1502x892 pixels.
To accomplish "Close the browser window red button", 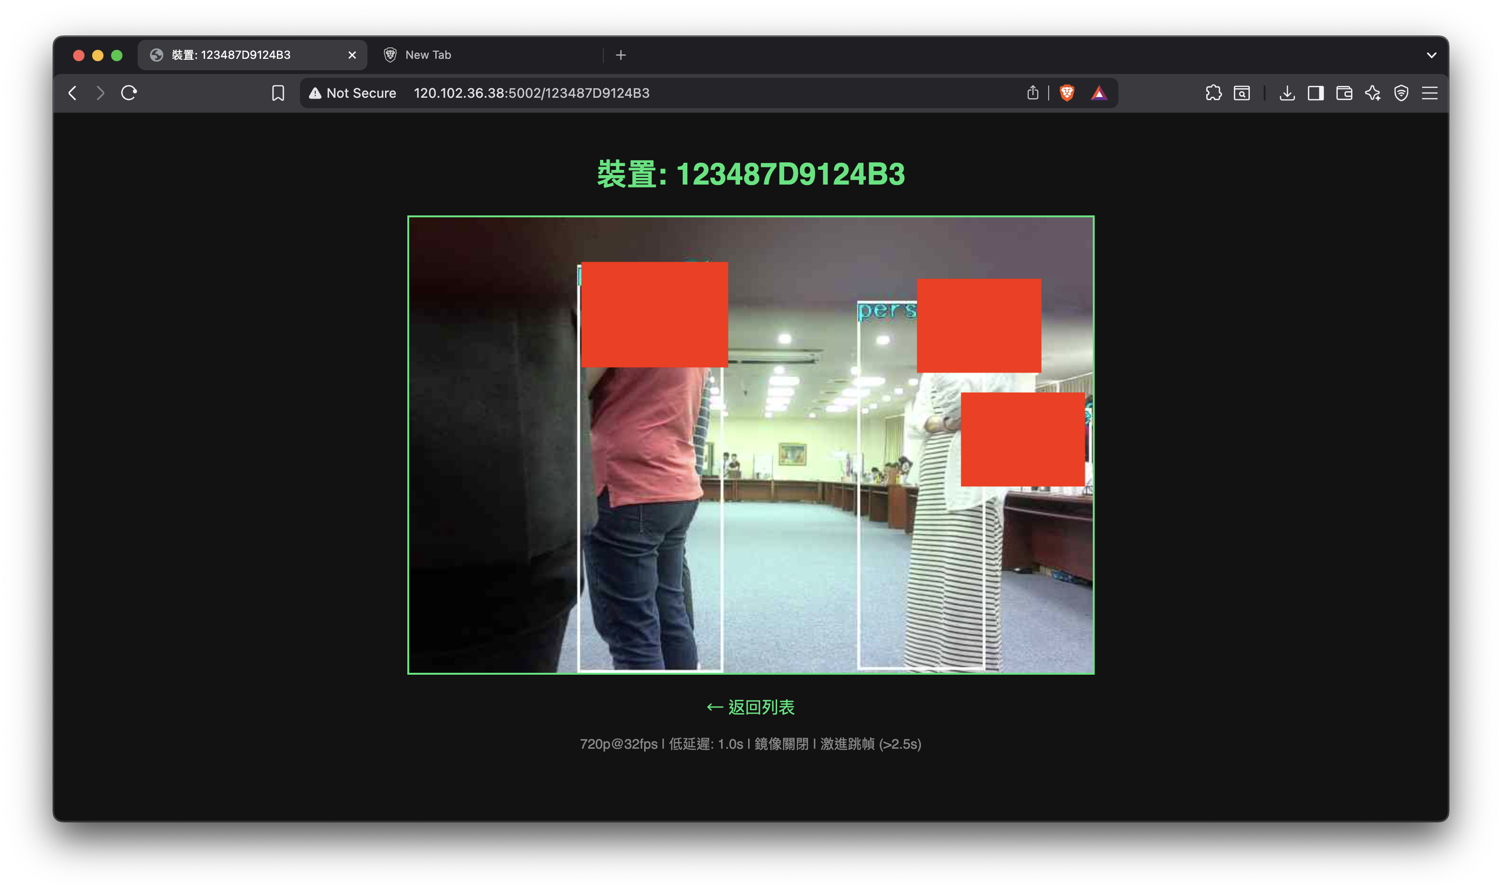I will coord(78,56).
